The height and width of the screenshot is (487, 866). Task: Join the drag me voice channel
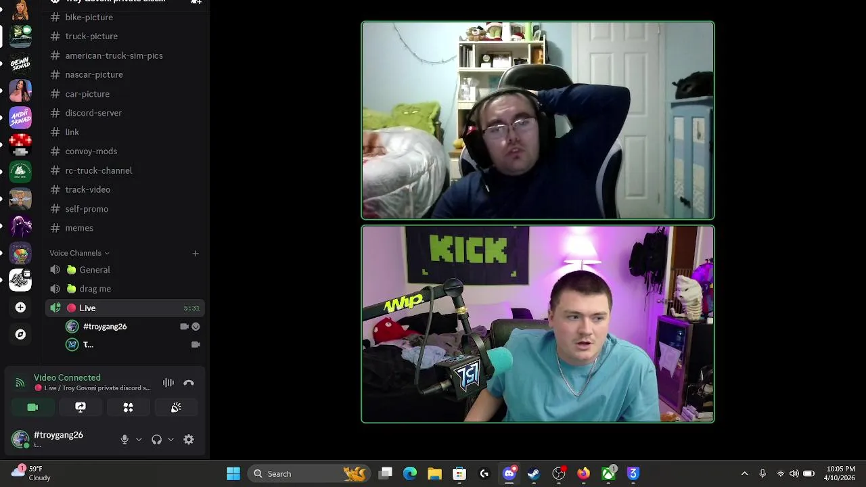pyautogui.click(x=125, y=289)
